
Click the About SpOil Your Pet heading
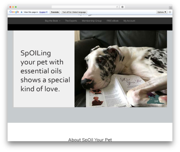pyautogui.click(x=90, y=139)
